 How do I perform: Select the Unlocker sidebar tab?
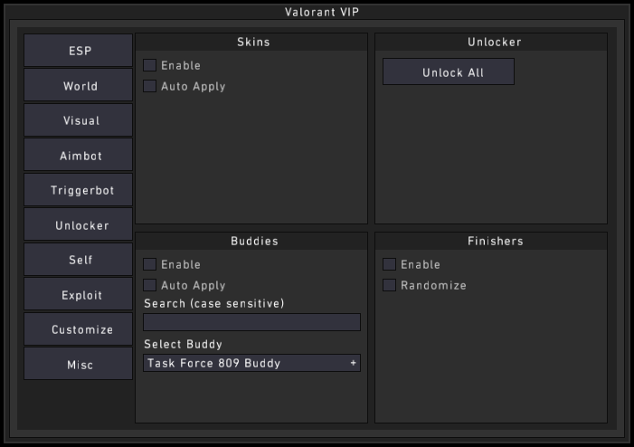[79, 225]
